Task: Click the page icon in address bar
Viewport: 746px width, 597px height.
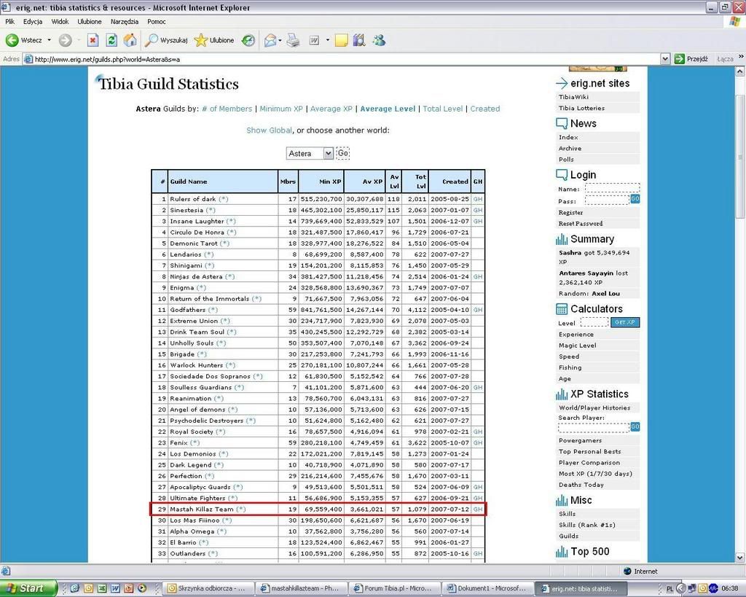Action: (x=28, y=59)
